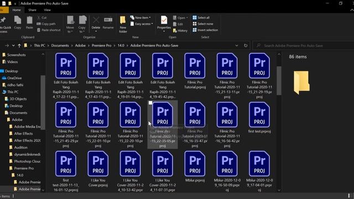This screenshot has height=199, width=354.
Task: Switch to the Share tab
Action: pyautogui.click(x=32, y=10)
